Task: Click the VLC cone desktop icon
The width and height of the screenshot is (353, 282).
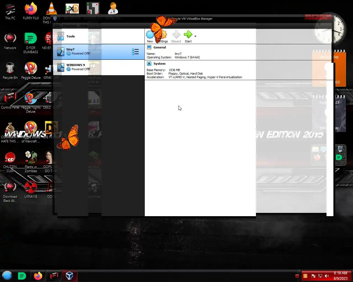Action: [51, 9]
